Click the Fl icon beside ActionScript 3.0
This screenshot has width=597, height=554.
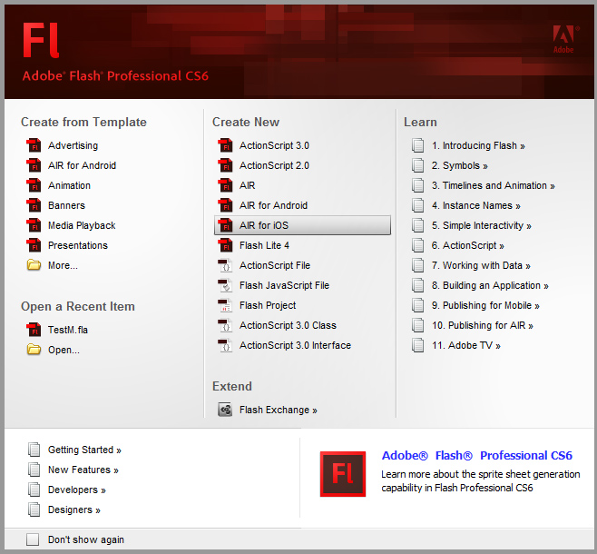pyautogui.click(x=225, y=145)
